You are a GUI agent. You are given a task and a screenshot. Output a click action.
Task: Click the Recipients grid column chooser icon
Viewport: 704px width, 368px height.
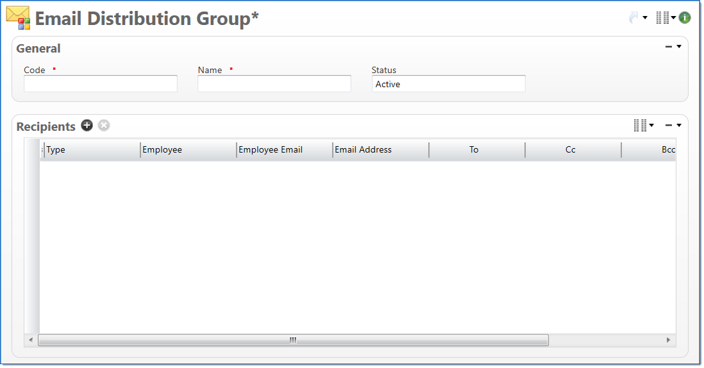point(640,126)
